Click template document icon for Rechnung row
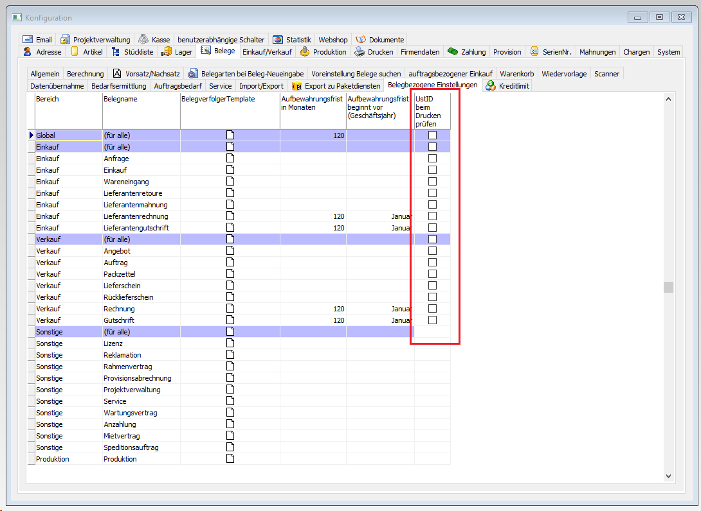Screen dimensions: 701x511 click(x=230, y=309)
